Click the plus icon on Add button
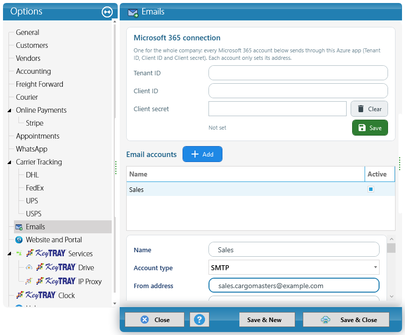This screenshot has width=405, height=335. tap(195, 154)
